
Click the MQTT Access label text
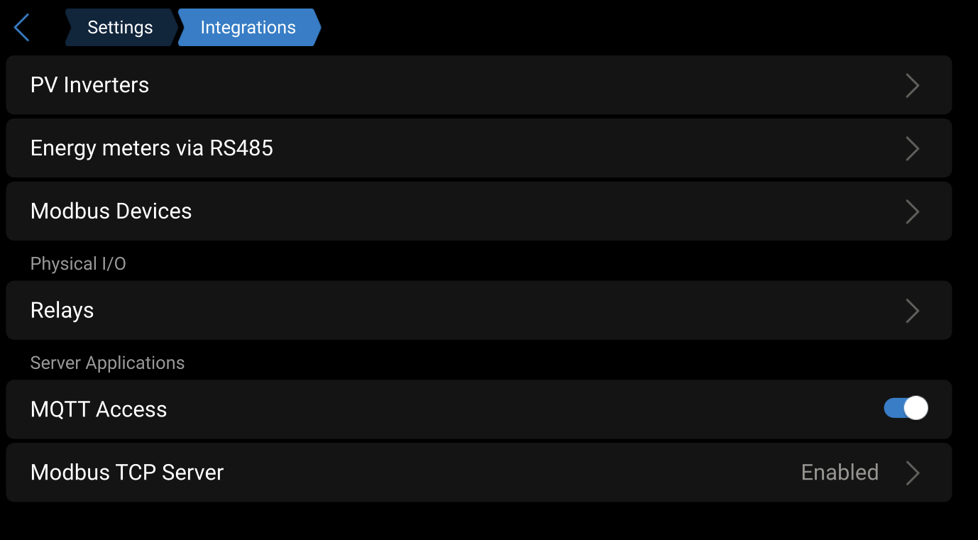(x=99, y=409)
